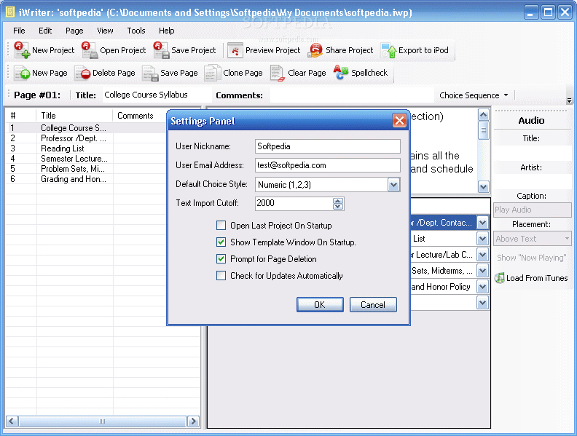Image resolution: width=577 pixels, height=436 pixels.
Task: Click the page Comments input field
Action: 351,95
